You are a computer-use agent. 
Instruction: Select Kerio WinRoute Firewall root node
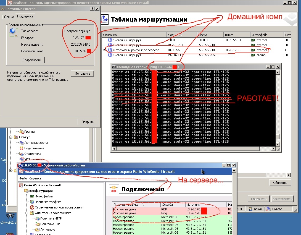click(42, 185)
